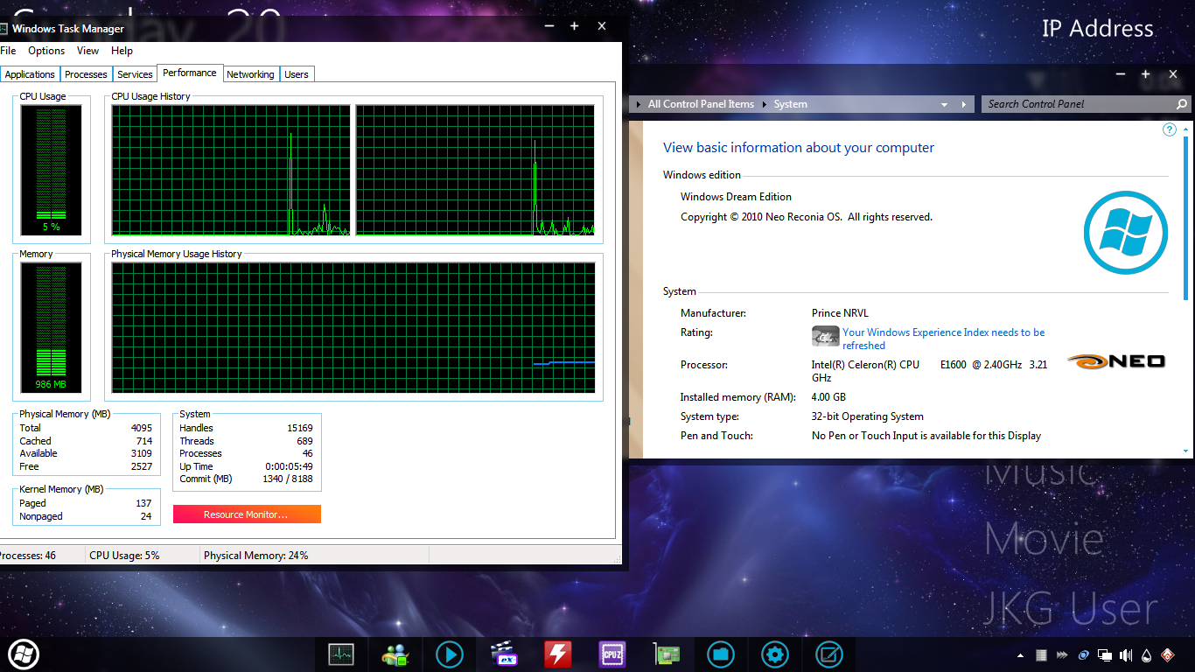Click the water-droplet tray icon
Viewport: 1195px width, 672px height.
(x=1147, y=655)
